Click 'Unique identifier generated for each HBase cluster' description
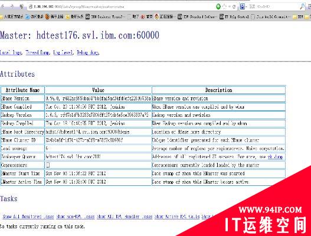This screenshot has height=236, width=311. pos(218,140)
